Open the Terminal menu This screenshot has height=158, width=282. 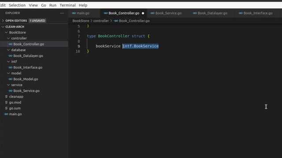(67, 5)
